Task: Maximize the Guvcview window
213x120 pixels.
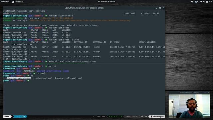Action: click(x=205, y=93)
